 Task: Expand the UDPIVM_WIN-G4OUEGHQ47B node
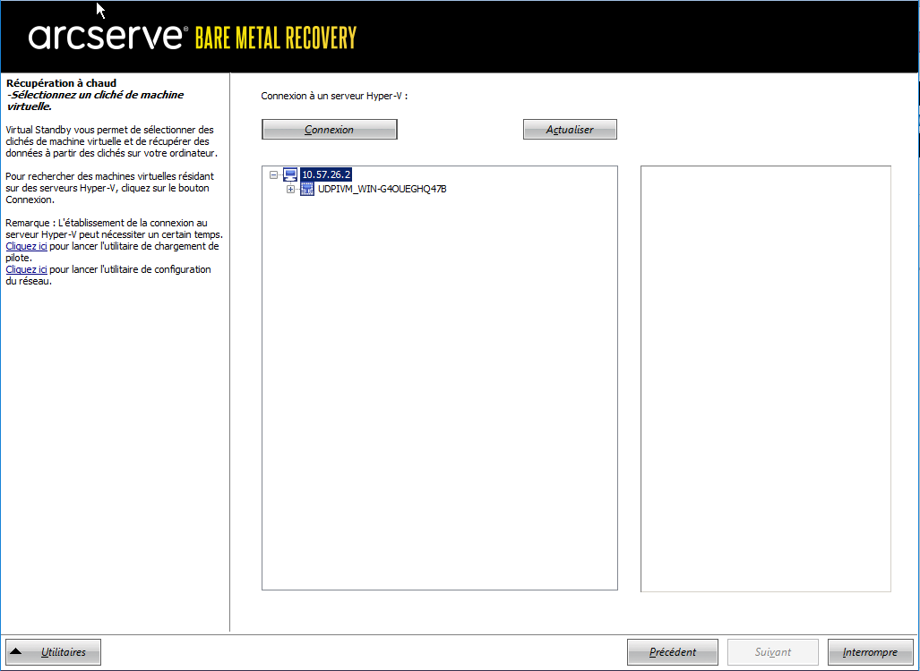[x=290, y=190]
